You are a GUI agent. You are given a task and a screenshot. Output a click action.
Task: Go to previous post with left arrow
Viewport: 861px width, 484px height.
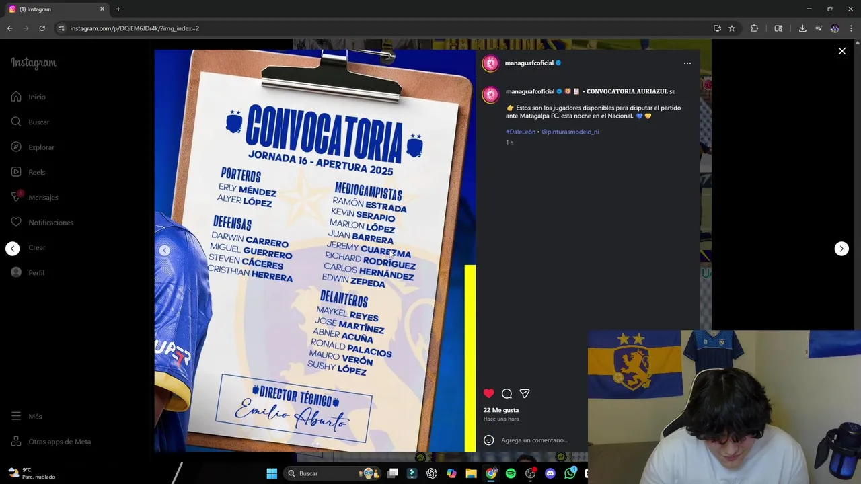(13, 249)
